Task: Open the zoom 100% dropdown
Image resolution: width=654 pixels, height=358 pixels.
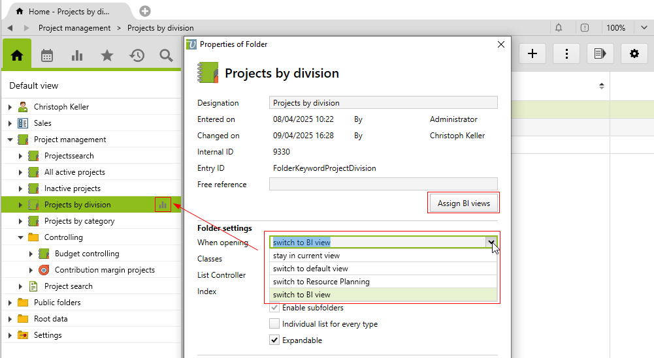Action: click(622, 28)
